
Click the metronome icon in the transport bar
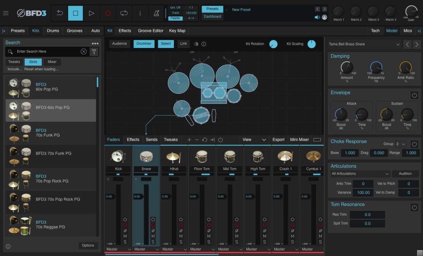[155, 13]
